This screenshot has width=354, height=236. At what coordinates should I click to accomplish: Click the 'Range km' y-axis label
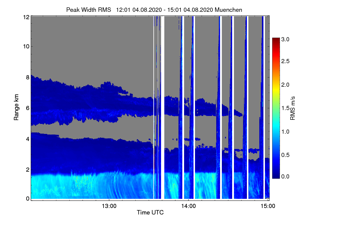[16, 107]
